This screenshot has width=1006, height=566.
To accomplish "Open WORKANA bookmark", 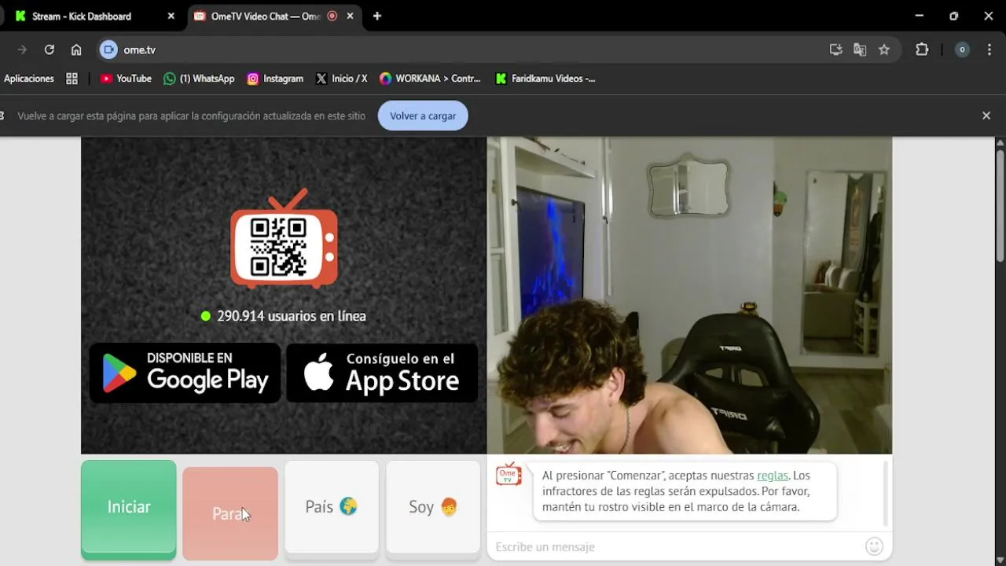I will coord(429,79).
